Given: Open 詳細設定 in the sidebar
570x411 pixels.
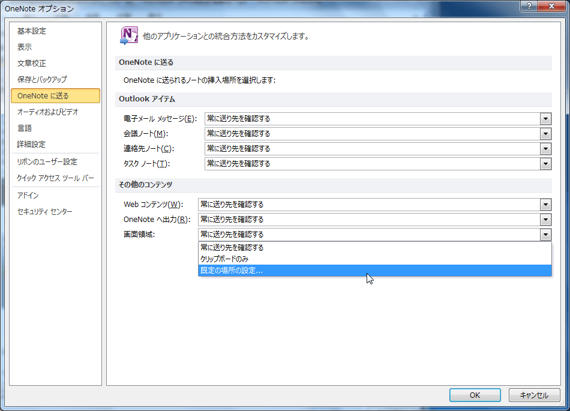Looking at the screenshot, I should point(31,144).
